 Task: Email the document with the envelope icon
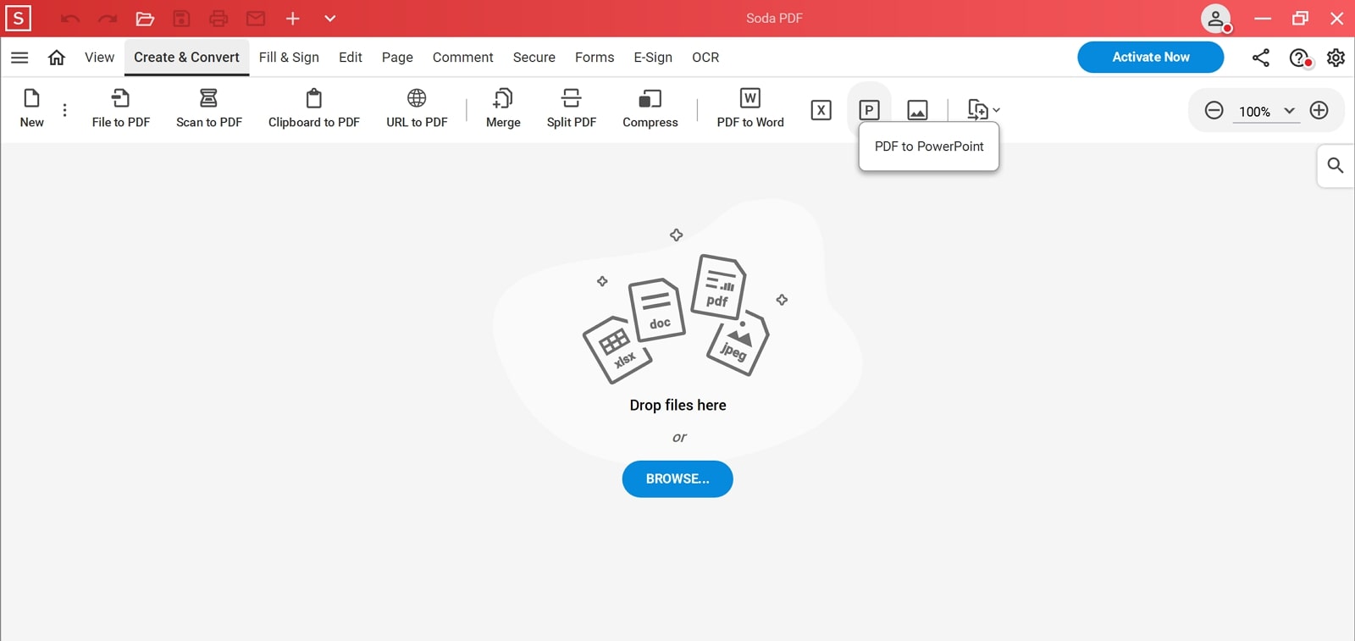coord(256,19)
